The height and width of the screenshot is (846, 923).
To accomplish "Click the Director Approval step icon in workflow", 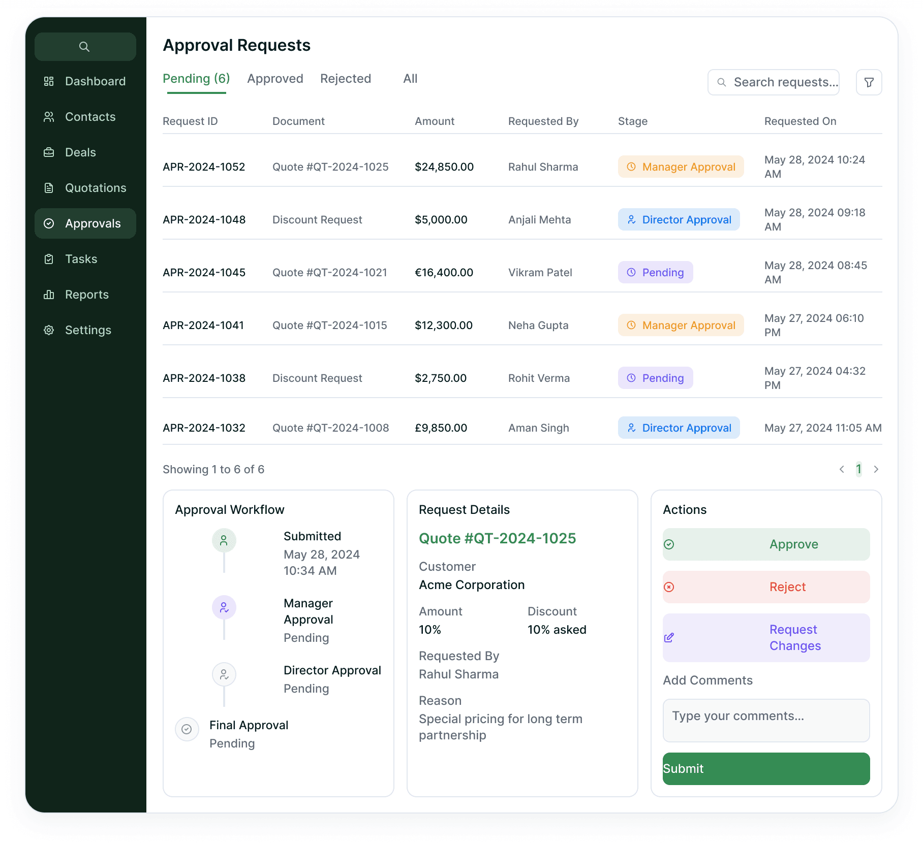I will click(224, 674).
